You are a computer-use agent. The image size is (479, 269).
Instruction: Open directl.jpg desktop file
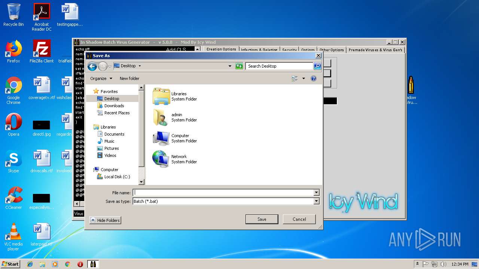pos(42,127)
